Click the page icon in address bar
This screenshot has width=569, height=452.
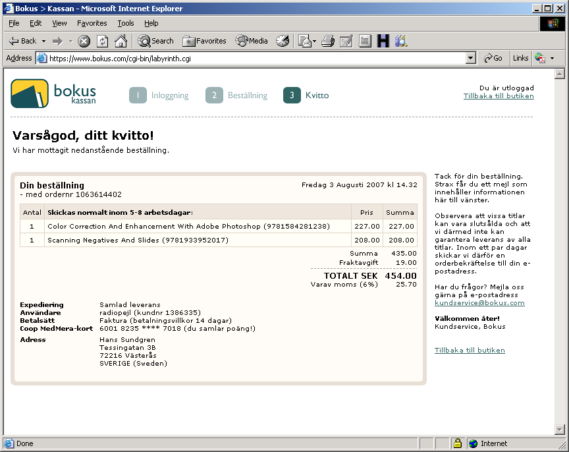click(x=42, y=58)
